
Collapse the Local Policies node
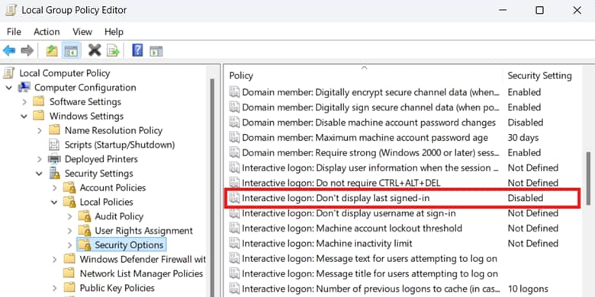point(54,203)
